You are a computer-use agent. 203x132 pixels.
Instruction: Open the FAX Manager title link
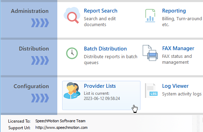[x=178, y=48]
